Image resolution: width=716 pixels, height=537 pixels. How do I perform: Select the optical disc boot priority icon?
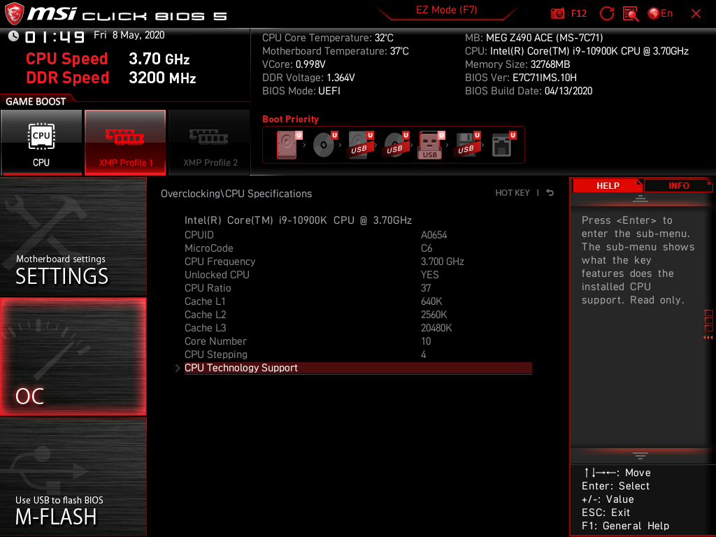coord(324,145)
